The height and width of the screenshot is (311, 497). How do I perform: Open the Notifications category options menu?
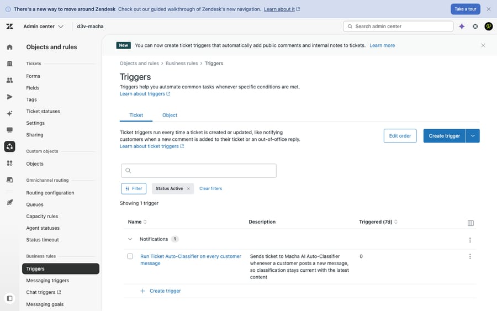pos(470,240)
